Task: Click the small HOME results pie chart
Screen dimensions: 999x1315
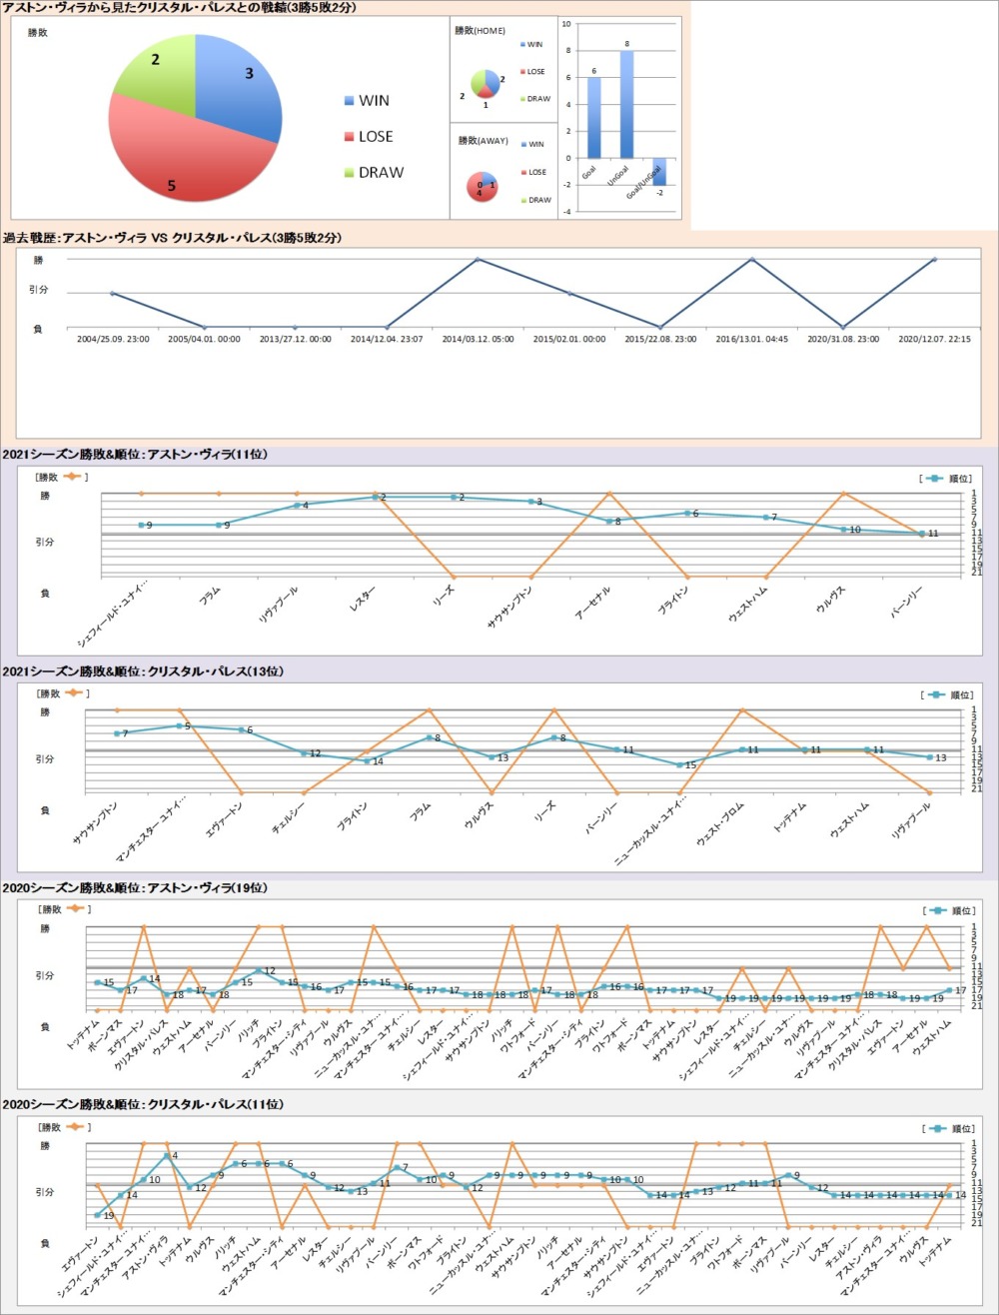Action: tap(486, 84)
